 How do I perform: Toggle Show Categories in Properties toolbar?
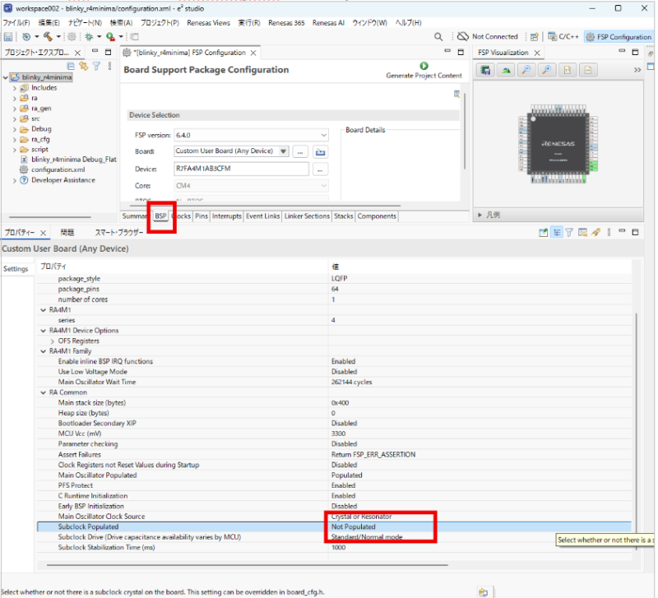(x=557, y=233)
